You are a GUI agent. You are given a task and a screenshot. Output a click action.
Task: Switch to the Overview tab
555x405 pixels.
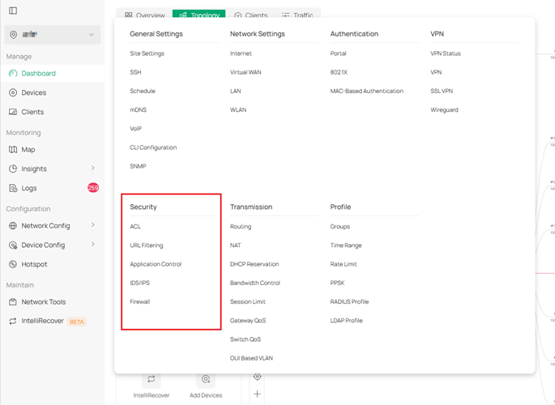click(145, 15)
